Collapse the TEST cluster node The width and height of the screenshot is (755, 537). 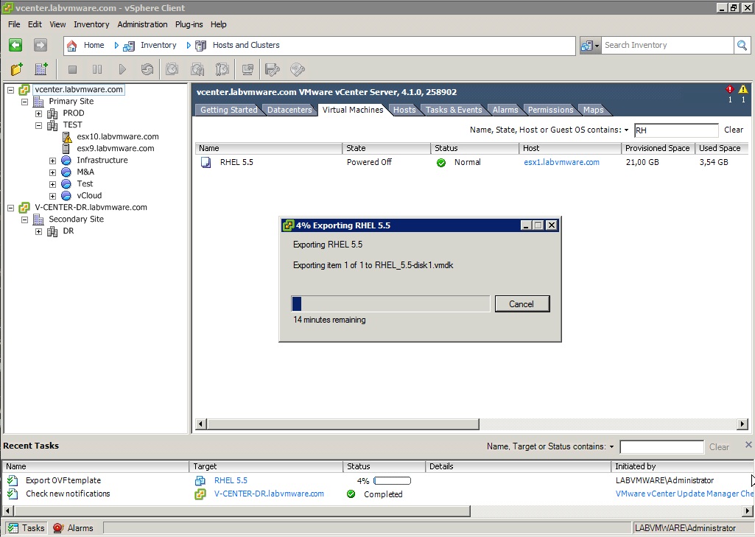38,125
